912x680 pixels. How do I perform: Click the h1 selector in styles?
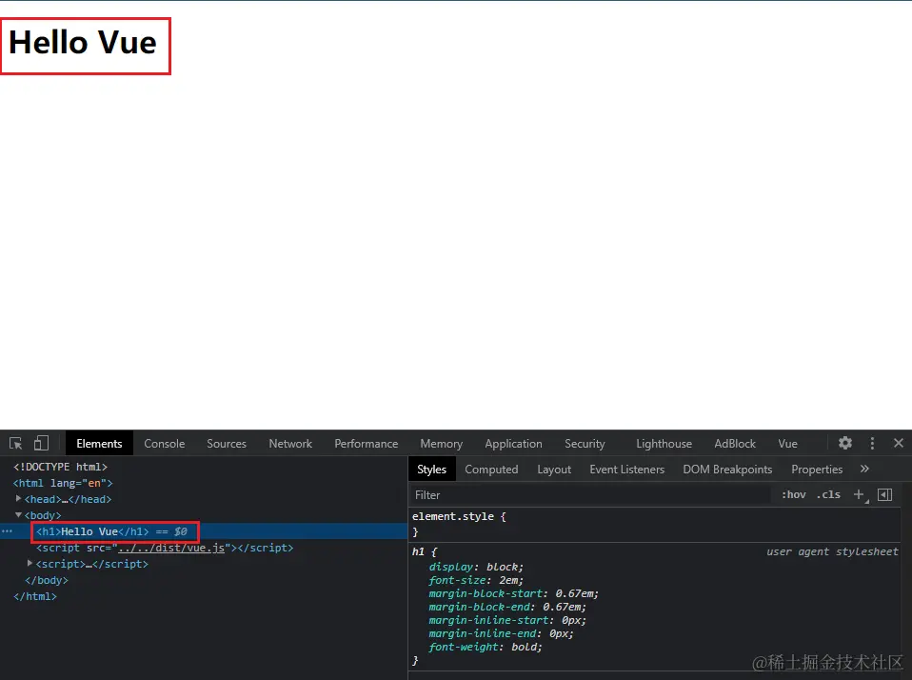tap(418, 550)
